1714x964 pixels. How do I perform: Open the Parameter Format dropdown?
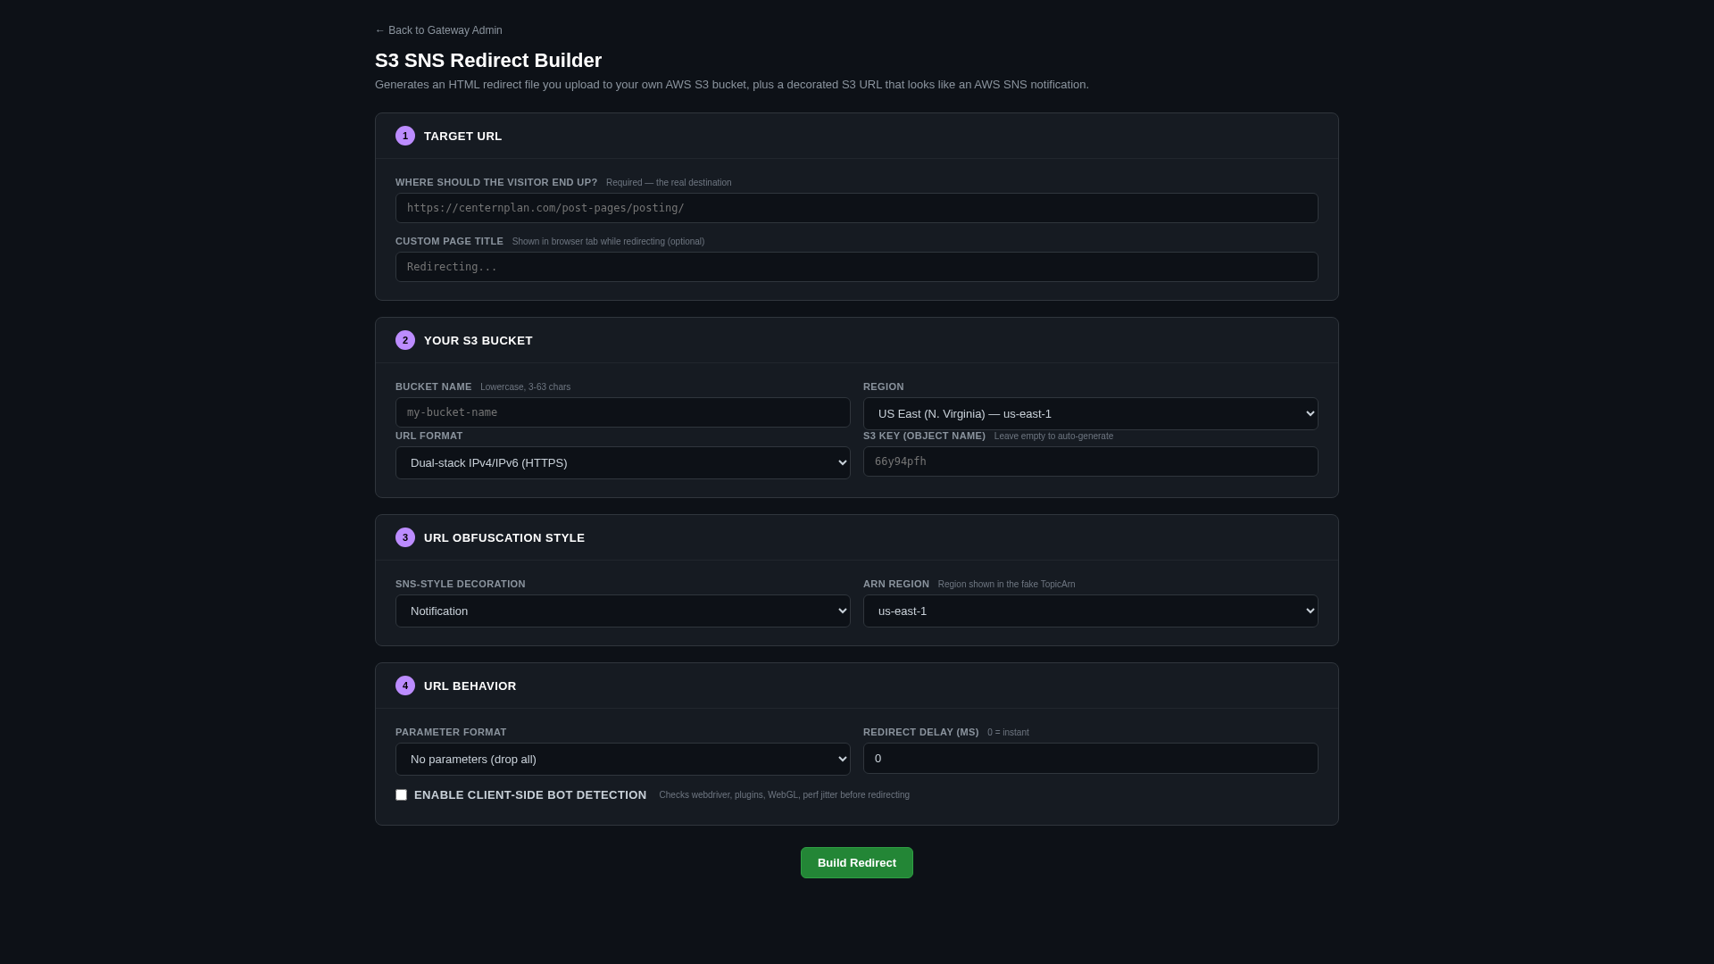(x=623, y=759)
